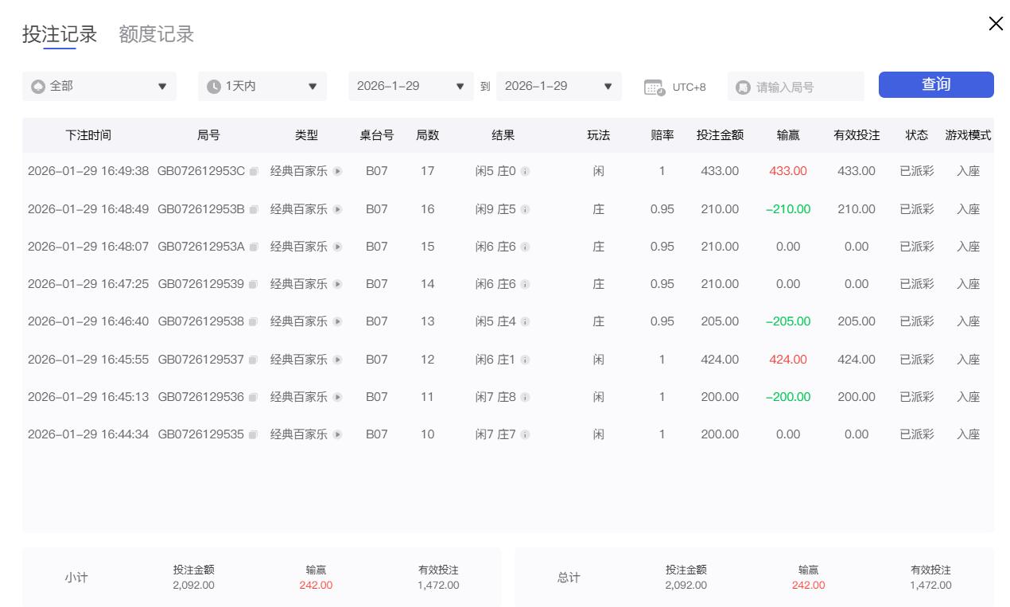Click the UTC+8 calendar timezone icon

(654, 88)
